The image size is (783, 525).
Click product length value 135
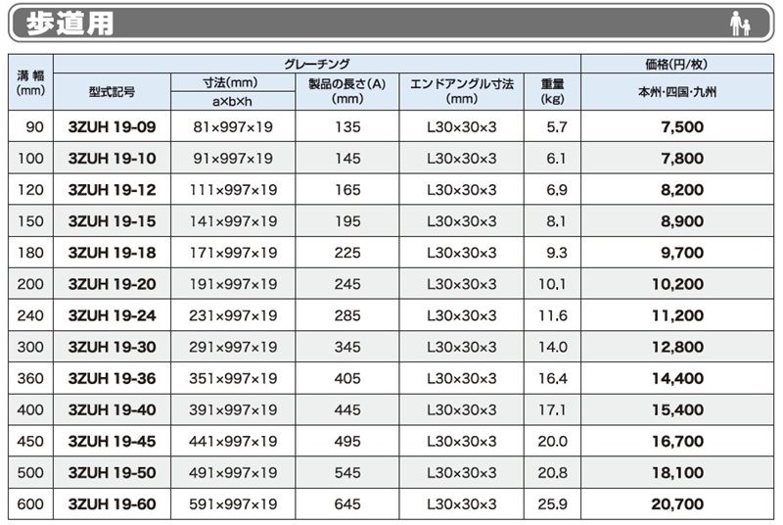(x=347, y=127)
